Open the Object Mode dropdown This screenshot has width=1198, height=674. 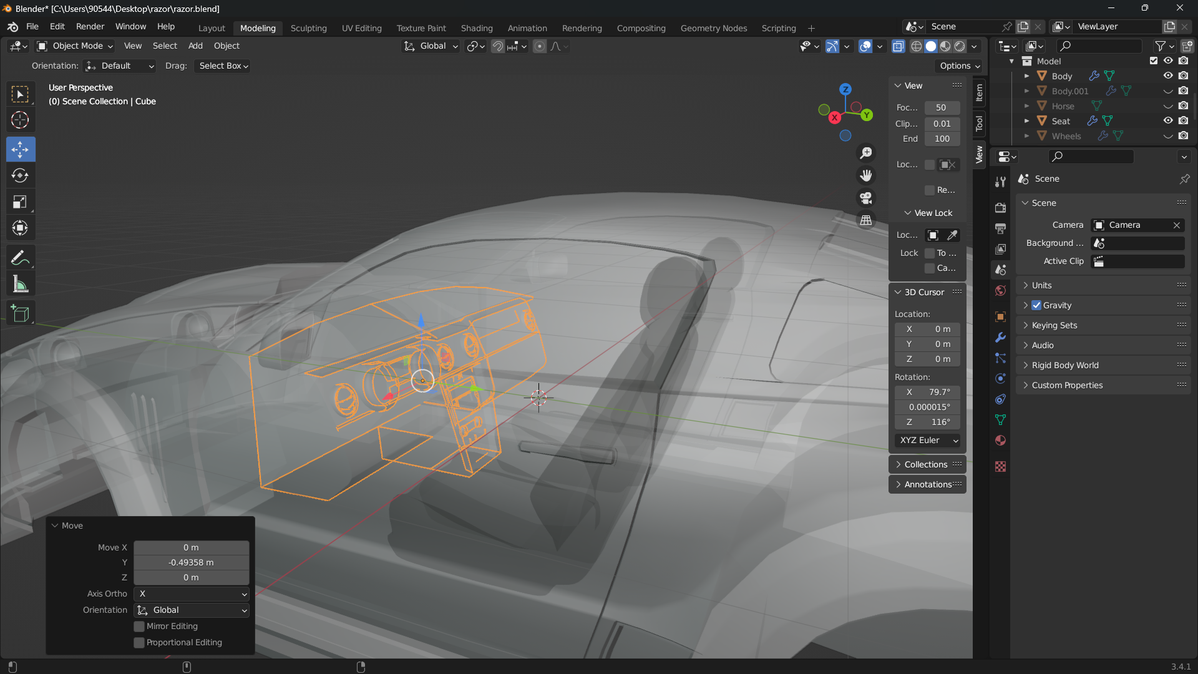click(x=75, y=46)
